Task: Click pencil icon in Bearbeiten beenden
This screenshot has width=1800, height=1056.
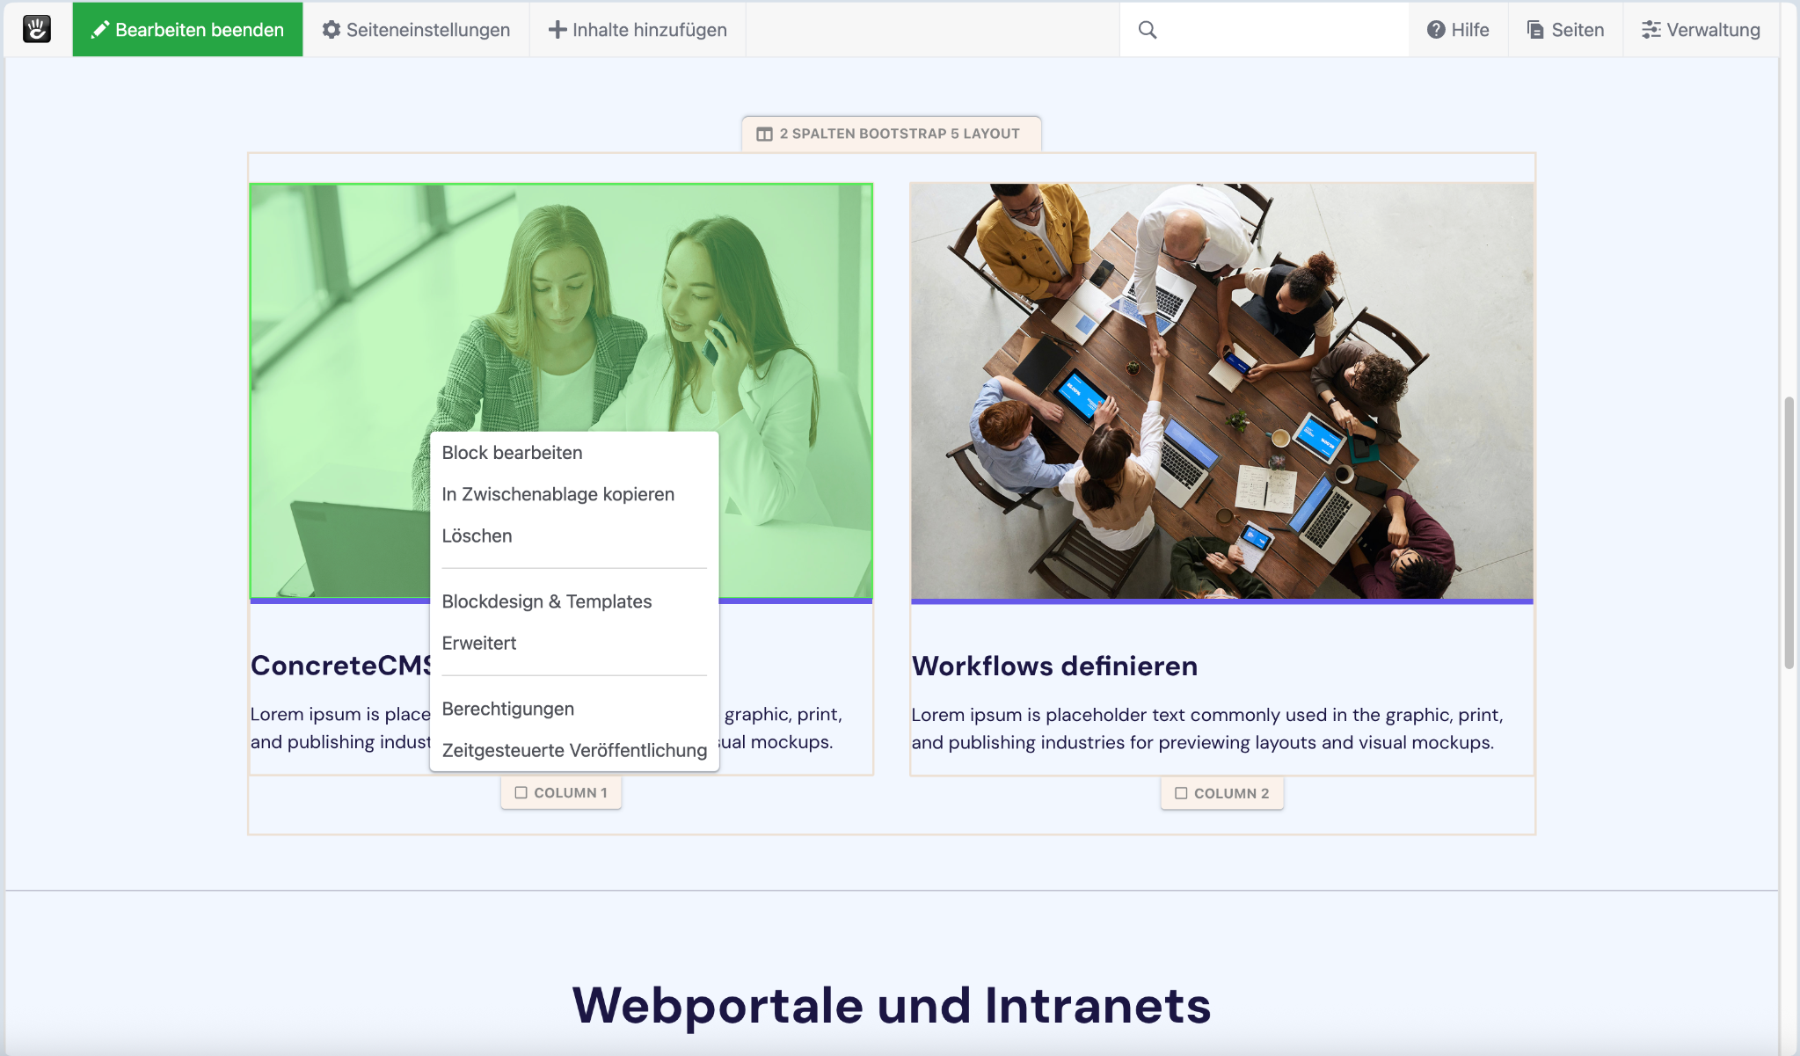Action: (100, 29)
